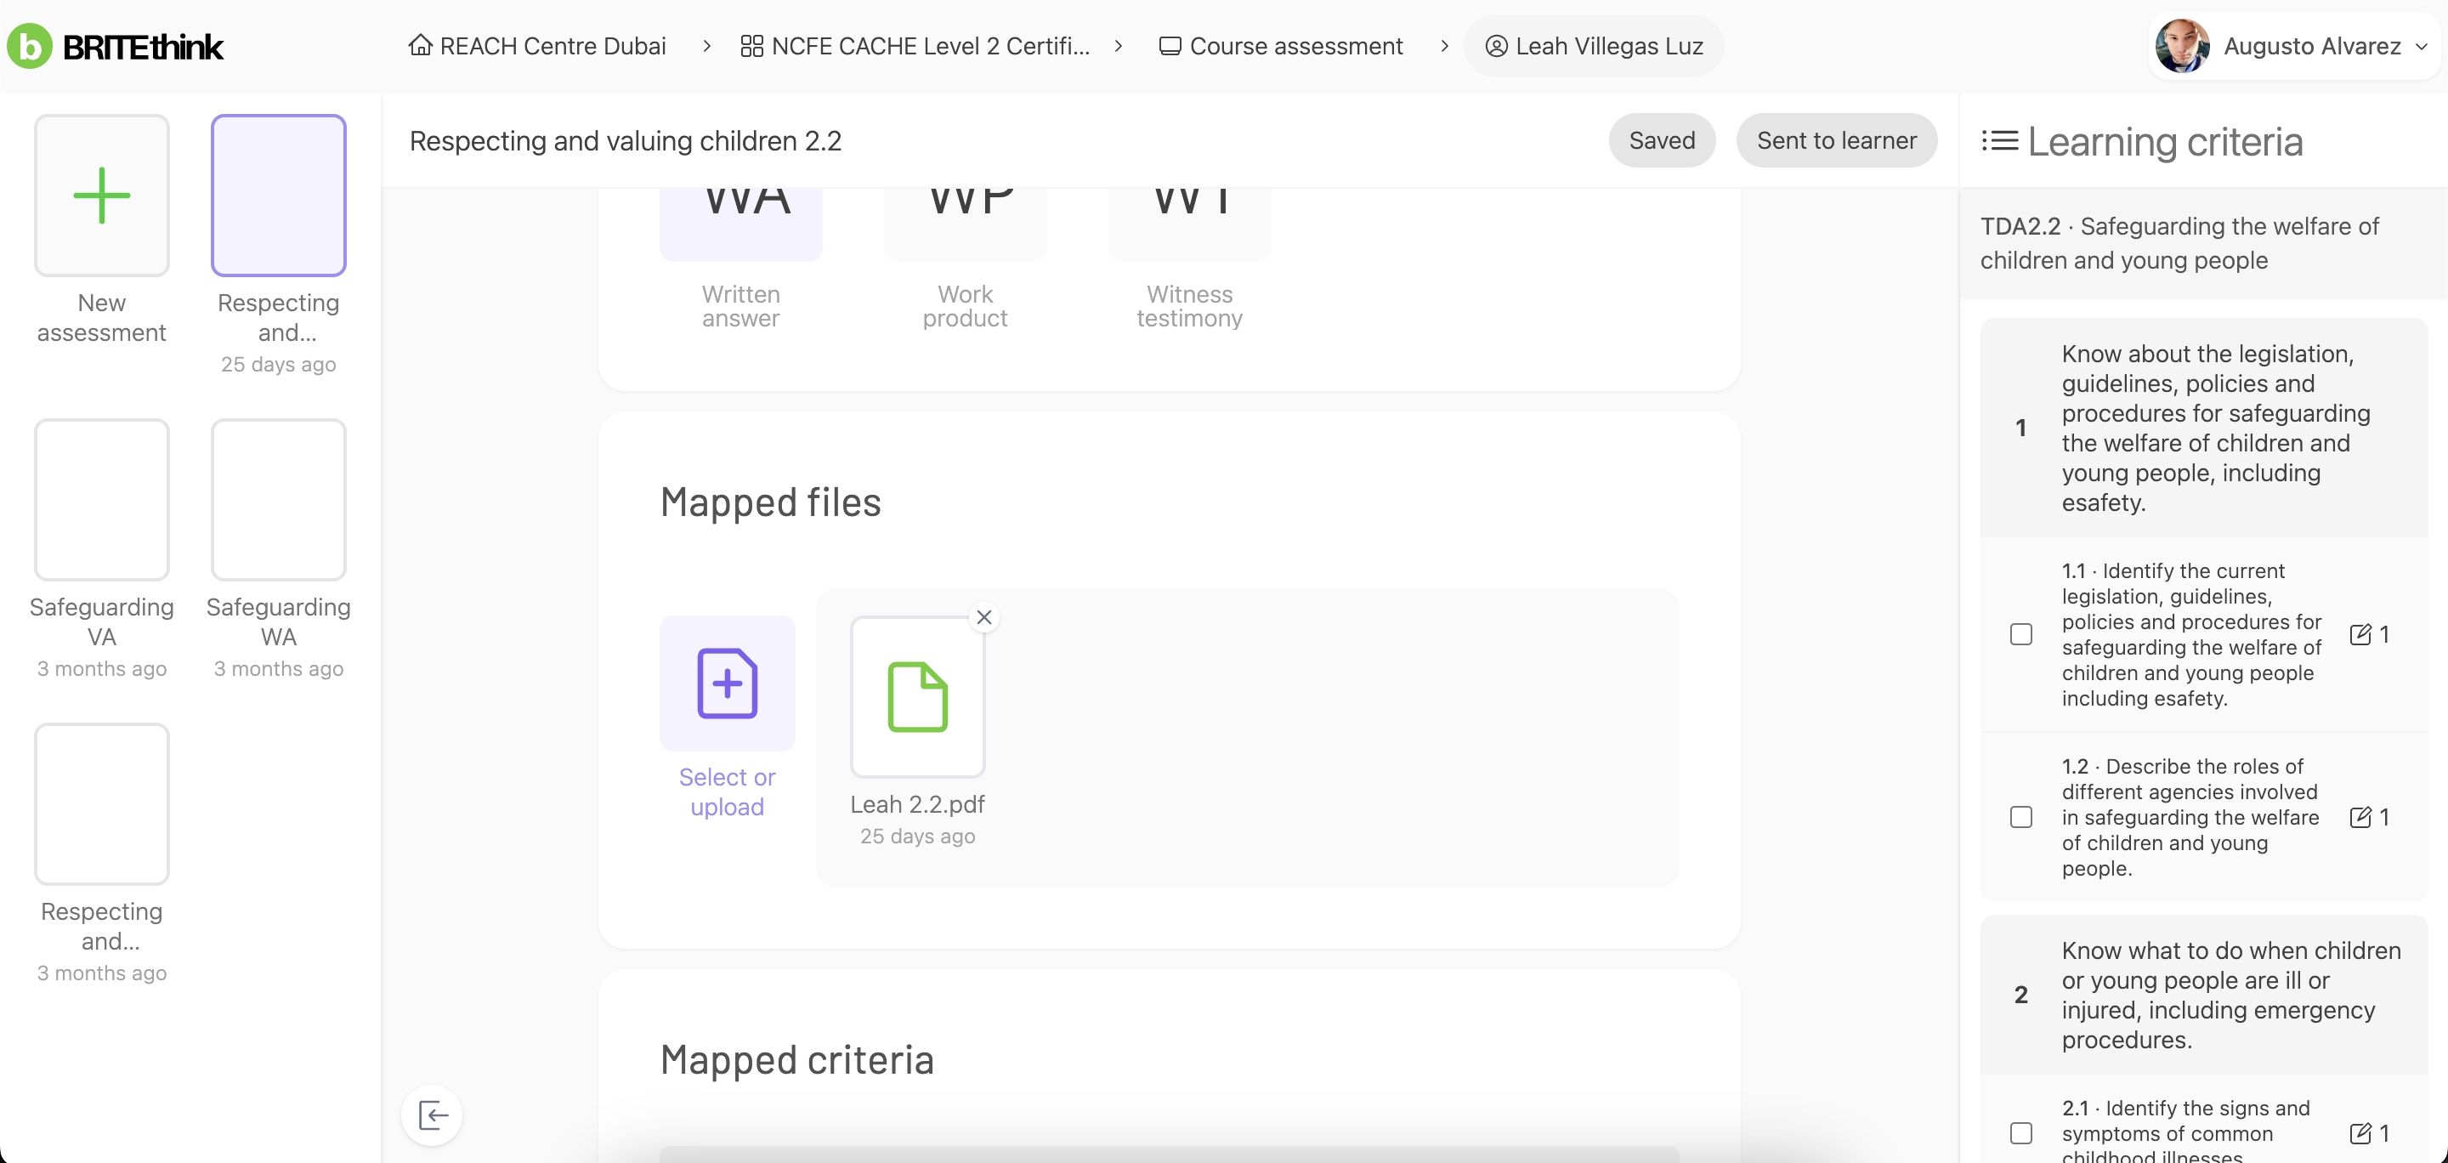Go to Course assessment breadcrumb
Viewport: 2448px width, 1163px height.
[1280, 46]
